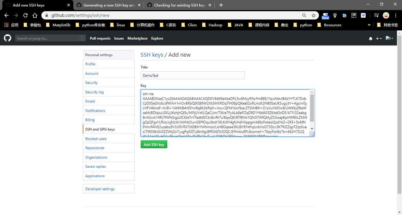The image size is (402, 215).
Task: Open a new browser tab
Action: [x=221, y=5]
